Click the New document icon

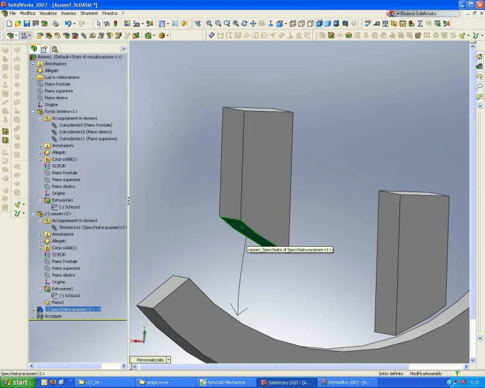[x=9, y=24]
